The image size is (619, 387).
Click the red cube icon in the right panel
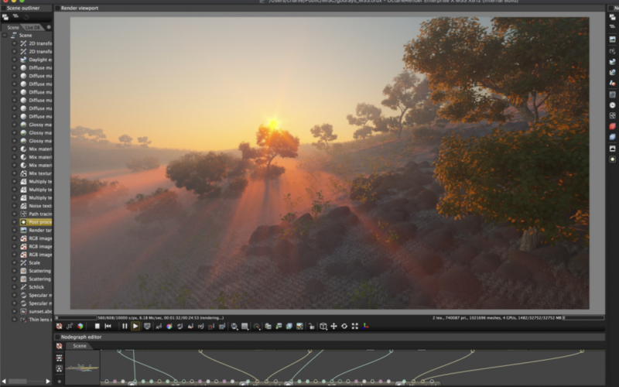click(612, 126)
